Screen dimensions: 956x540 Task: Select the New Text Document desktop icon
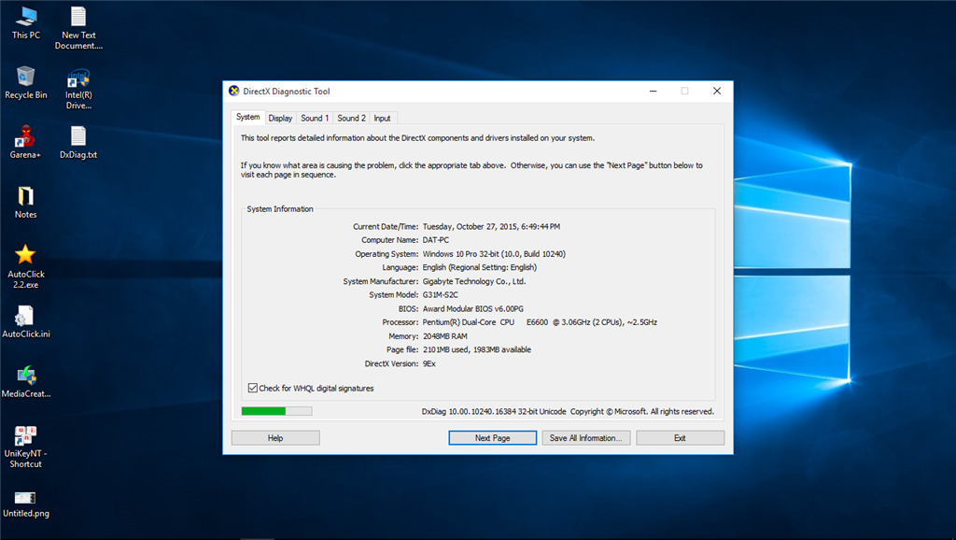(78, 28)
